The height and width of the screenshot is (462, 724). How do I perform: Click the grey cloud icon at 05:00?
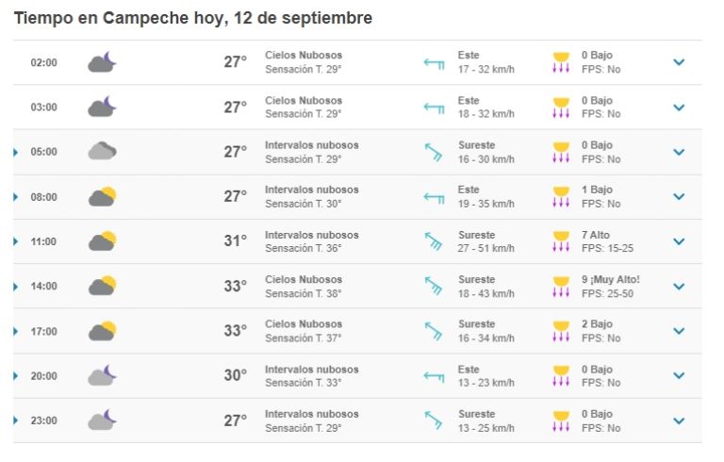102,151
